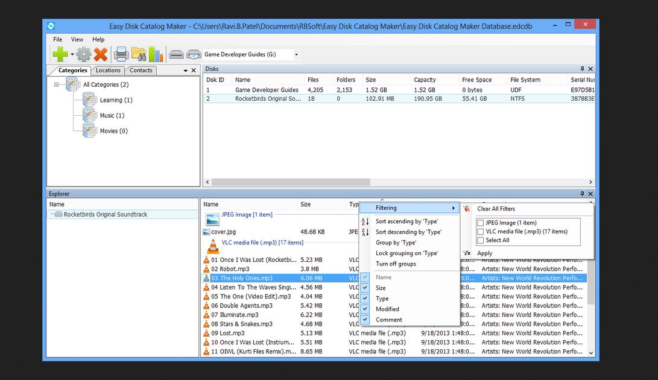
Task: Toggle the Comment column visibility
Action: (x=365, y=320)
